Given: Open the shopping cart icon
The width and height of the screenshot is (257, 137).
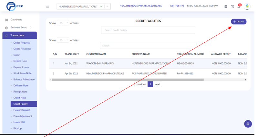Looking at the screenshot, I should click(232, 6).
